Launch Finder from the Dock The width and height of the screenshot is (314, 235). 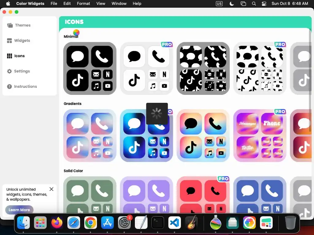(23, 223)
